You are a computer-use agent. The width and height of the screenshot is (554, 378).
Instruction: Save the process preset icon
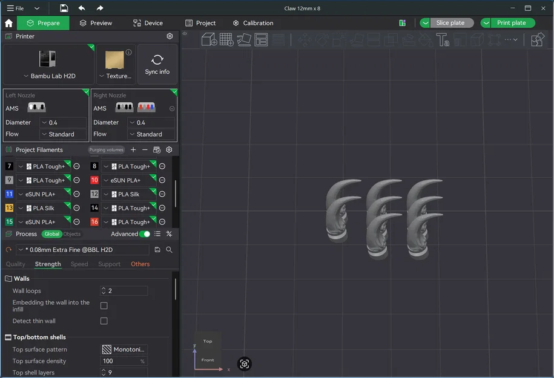[x=157, y=250]
